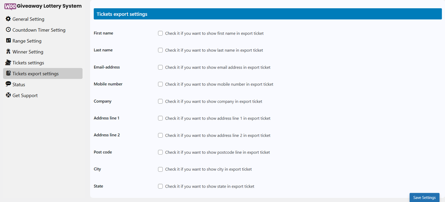Click the Tickets export settings header bar

pyautogui.click(x=268, y=14)
